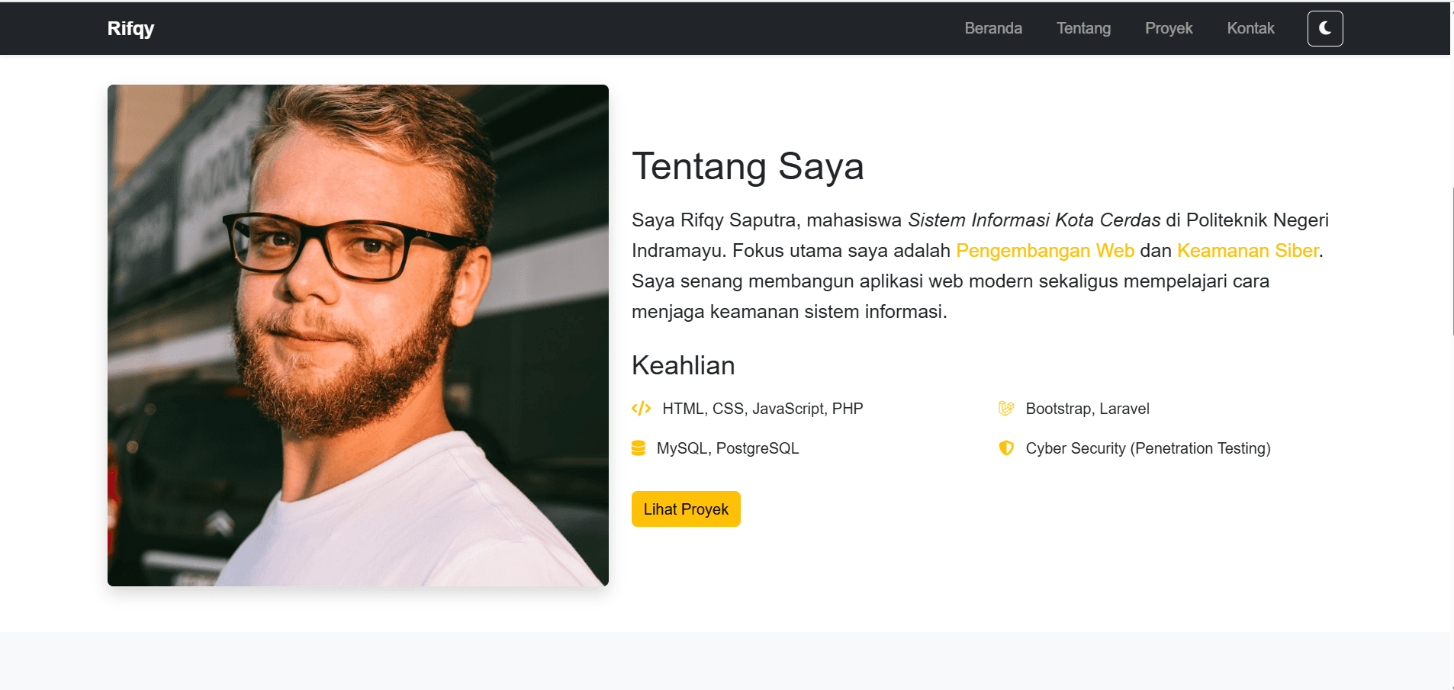
Task: Click the database icon next to MySQL, PostgreSQL
Action: tap(639, 448)
